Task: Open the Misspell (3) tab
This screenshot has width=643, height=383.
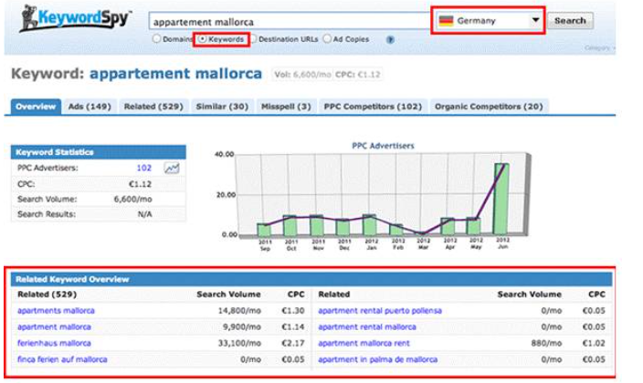Action: pyautogui.click(x=286, y=107)
